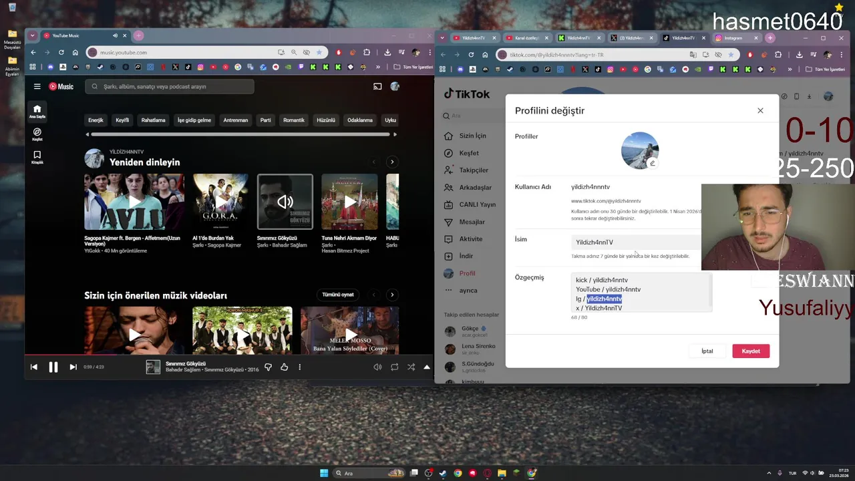Select the Romantik mood chip
This screenshot has width=855, height=481.
(x=294, y=120)
